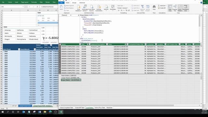
Task: Click the From Database icon
Action: 79,8
